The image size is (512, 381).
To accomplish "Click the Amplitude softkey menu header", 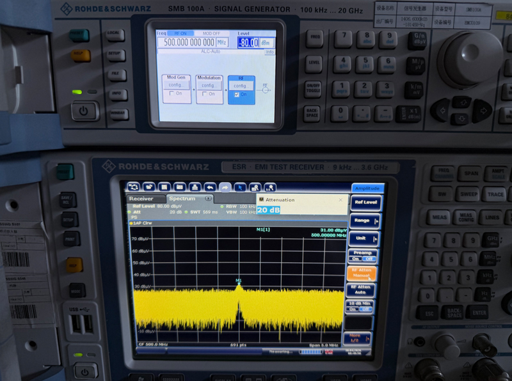I will [367, 188].
